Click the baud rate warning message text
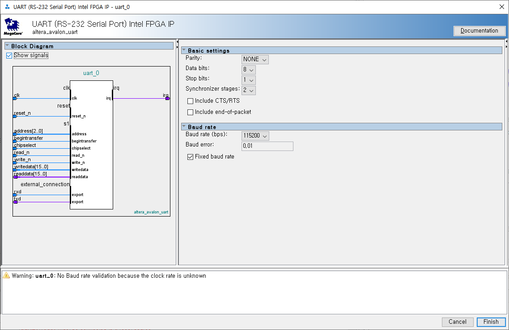The width and height of the screenshot is (509, 330). 109,276
